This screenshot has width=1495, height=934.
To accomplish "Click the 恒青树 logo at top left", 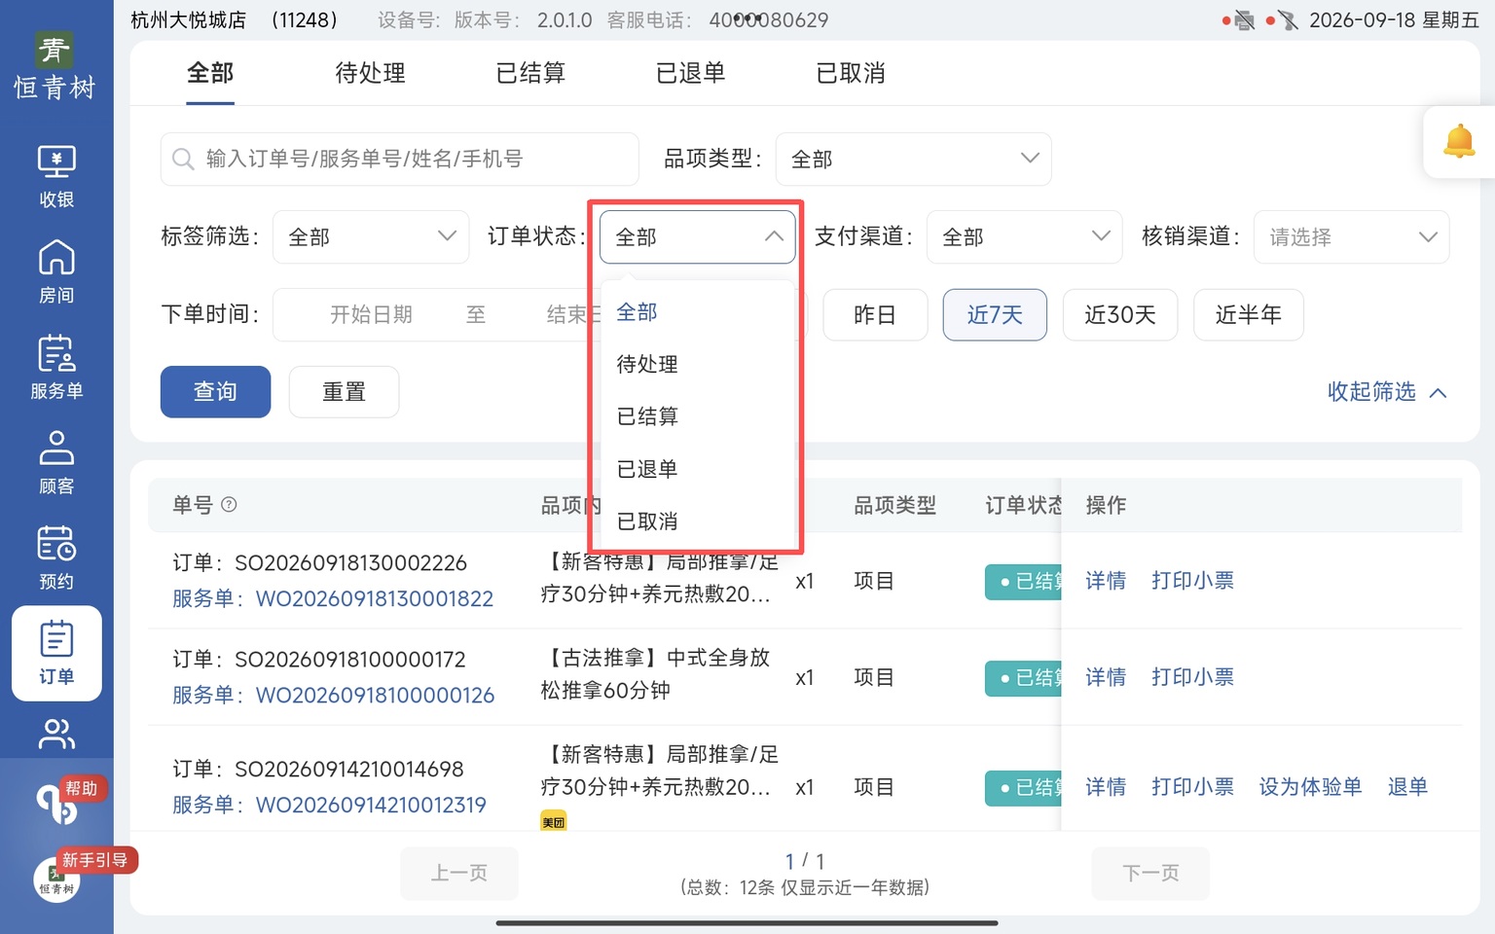I will (x=55, y=66).
